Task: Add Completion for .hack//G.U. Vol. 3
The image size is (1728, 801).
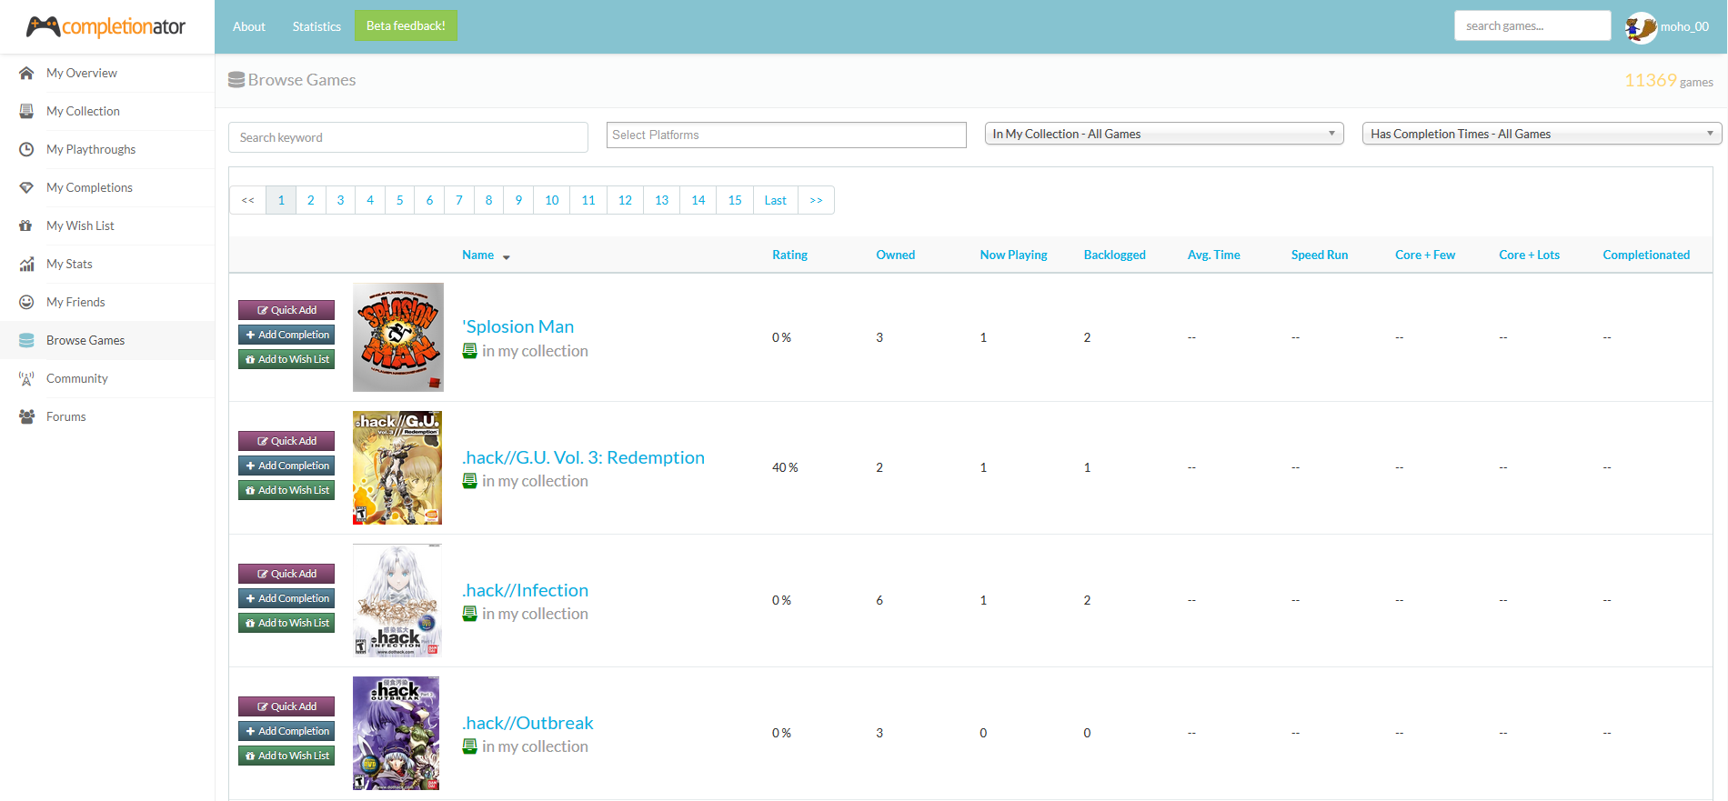Action: click(286, 466)
